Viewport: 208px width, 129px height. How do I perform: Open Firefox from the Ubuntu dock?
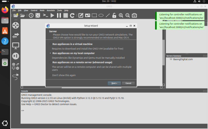tap(5, 10)
